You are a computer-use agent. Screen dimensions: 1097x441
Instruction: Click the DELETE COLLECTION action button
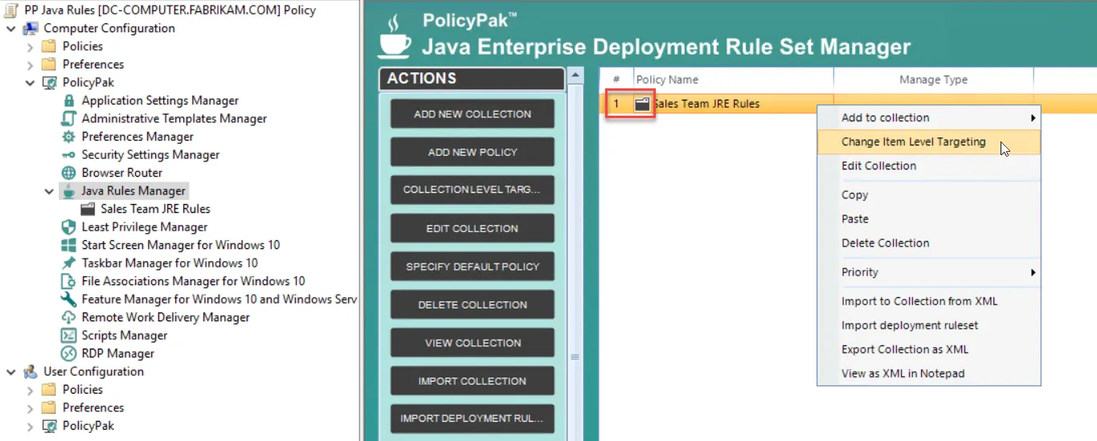pyautogui.click(x=473, y=304)
